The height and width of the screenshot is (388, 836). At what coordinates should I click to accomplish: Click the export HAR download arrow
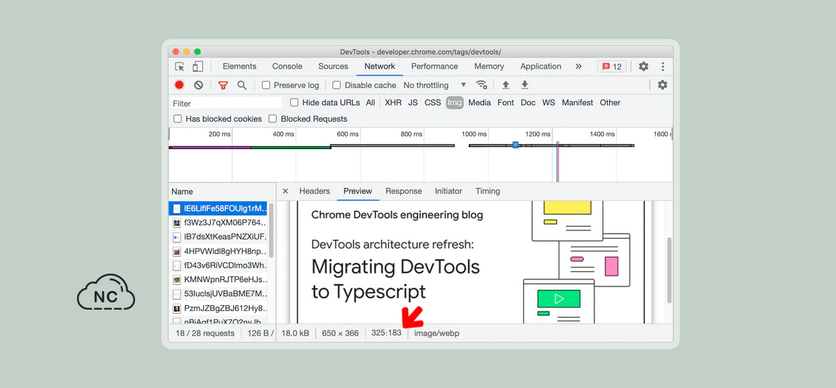[x=525, y=85]
